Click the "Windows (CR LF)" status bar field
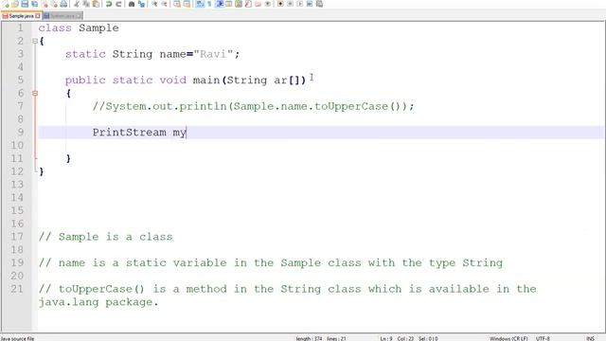 pos(508,339)
